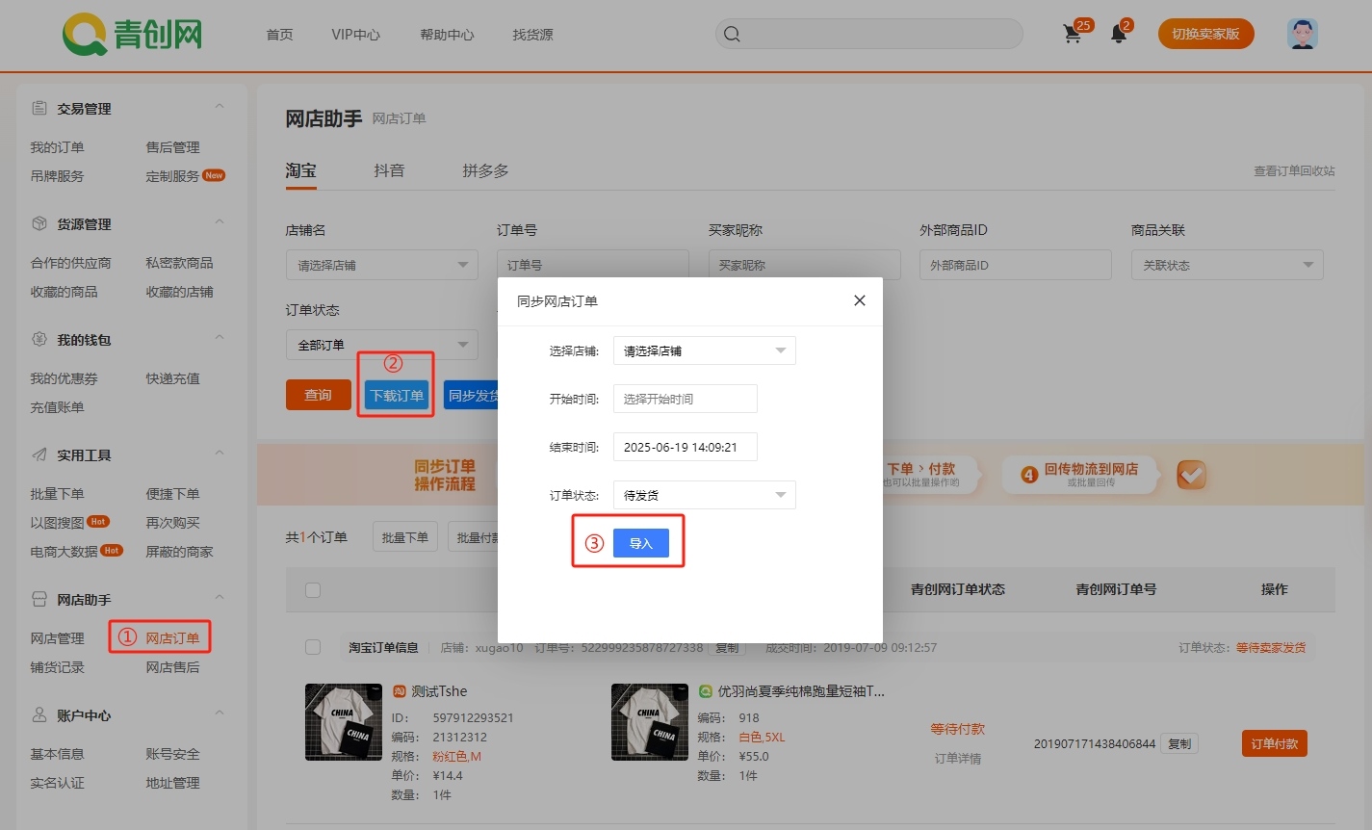The image size is (1372, 830).
Task: Click the 切换卖家版 button
Action: 1205,34
